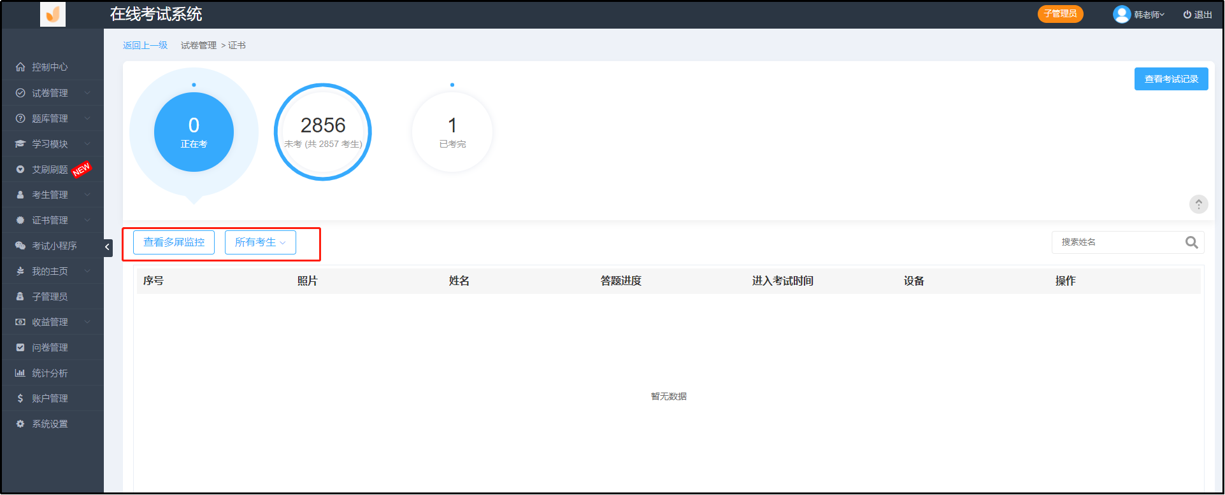This screenshot has height=495, width=1225.
Task: Select the 0 正在考 status circle
Action: (x=194, y=132)
